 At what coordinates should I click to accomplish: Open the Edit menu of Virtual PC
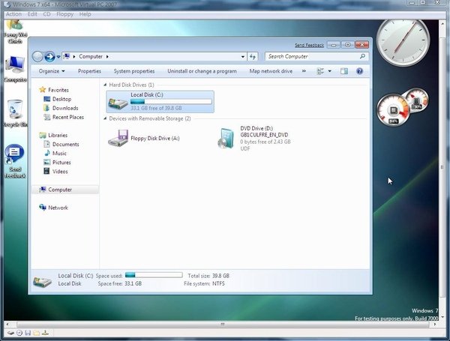pyautogui.click(x=32, y=14)
